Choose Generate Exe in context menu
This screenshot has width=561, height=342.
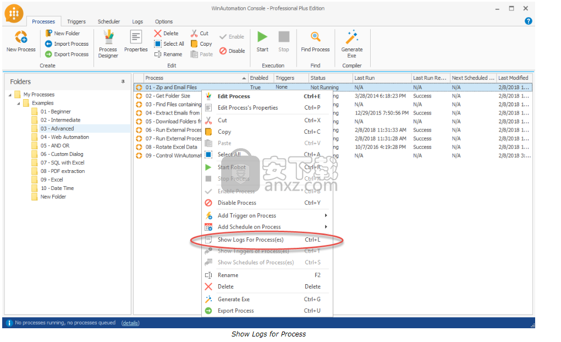pos(267,300)
